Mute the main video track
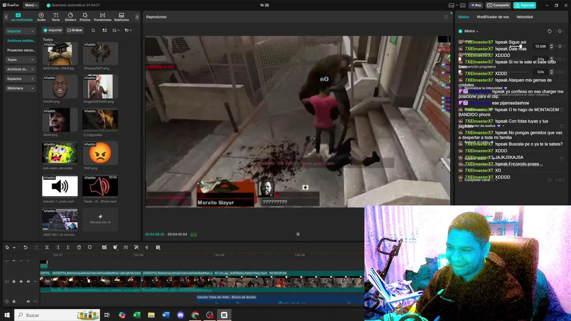The width and height of the screenshot is (571, 321). point(28,281)
